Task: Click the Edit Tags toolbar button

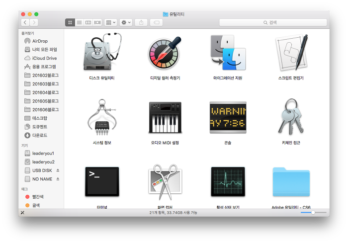Action: pyautogui.click(x=157, y=22)
